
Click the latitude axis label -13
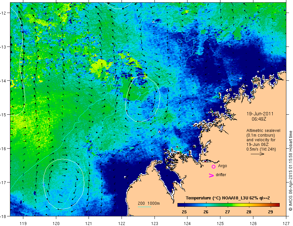click(3, 47)
